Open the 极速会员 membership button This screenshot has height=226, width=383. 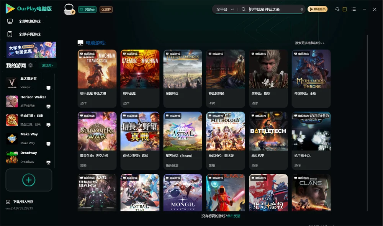pos(318,9)
